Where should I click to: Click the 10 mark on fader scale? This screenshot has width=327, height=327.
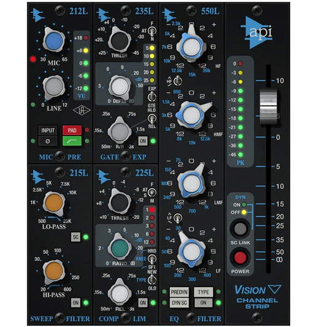point(280,81)
